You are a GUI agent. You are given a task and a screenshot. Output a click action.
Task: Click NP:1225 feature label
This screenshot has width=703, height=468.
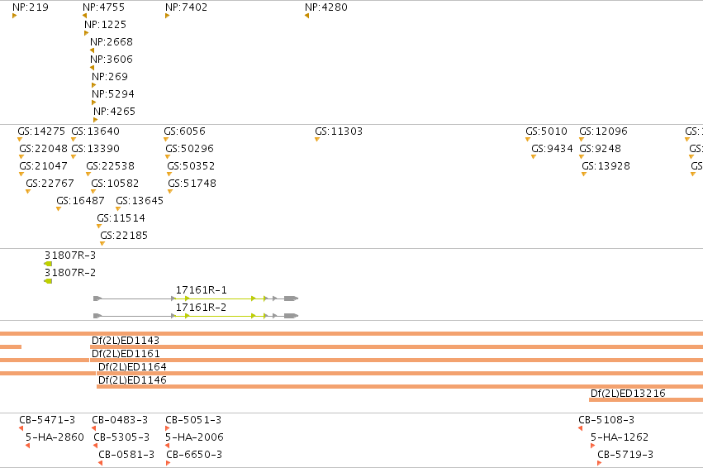[x=106, y=25]
